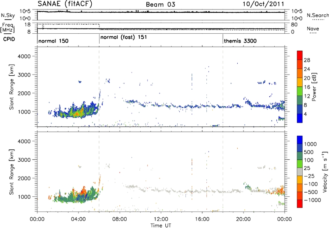Click the -1000 value on the velocity colorbar
Screen dimensions: 329x228
tap(312, 200)
